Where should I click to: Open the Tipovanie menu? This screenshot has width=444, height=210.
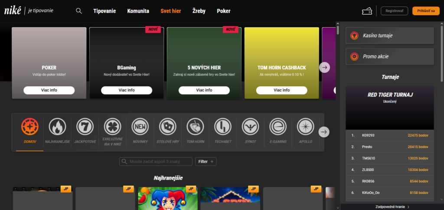tap(104, 11)
